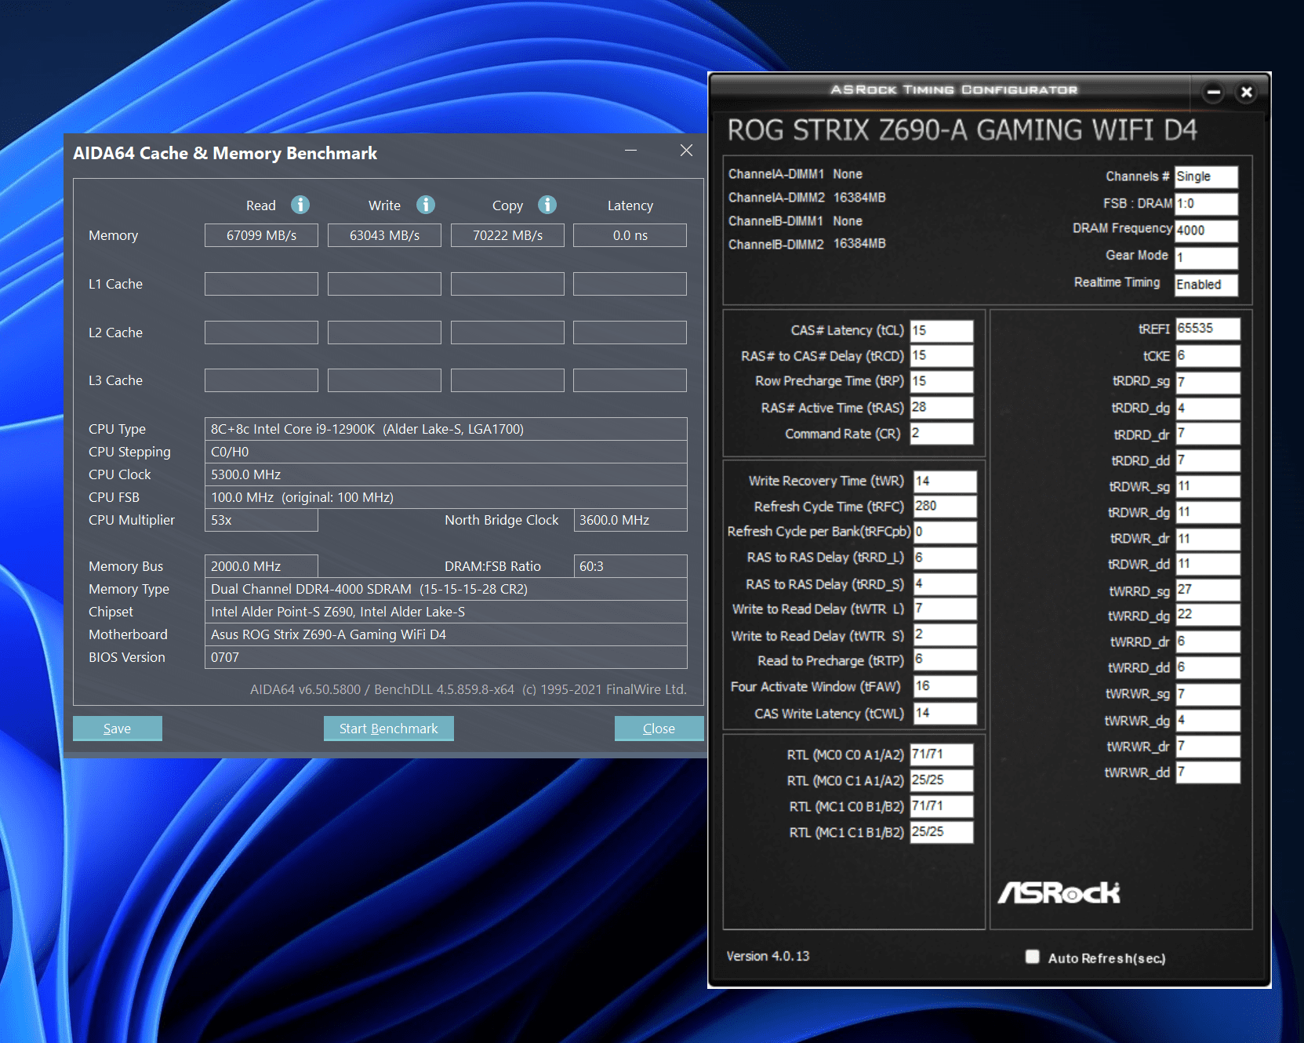Click the tWRWR_dd field
1304x1043 pixels.
tap(1208, 772)
